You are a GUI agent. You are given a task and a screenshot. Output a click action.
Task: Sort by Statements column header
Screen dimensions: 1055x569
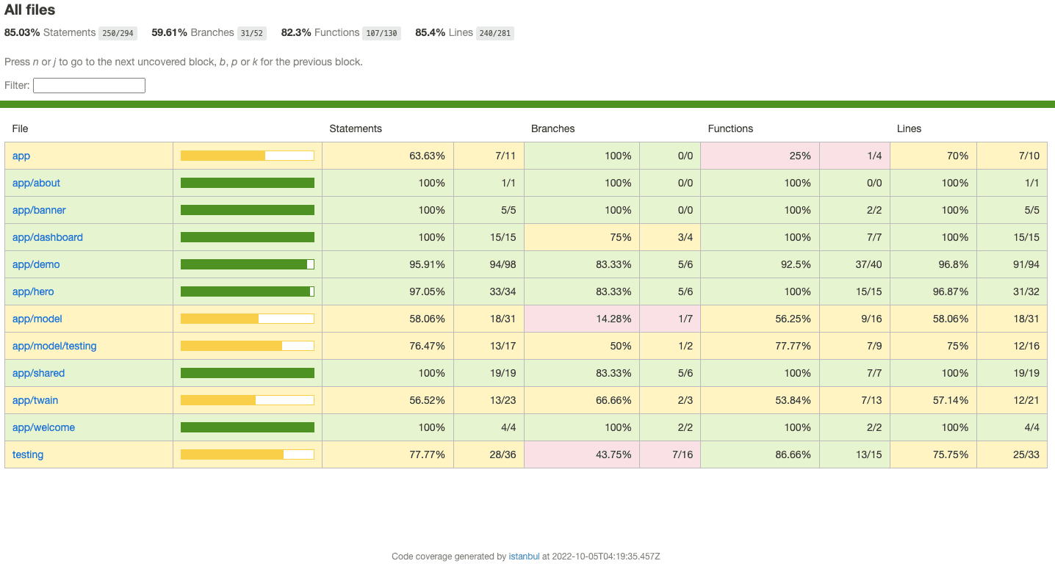click(x=356, y=128)
